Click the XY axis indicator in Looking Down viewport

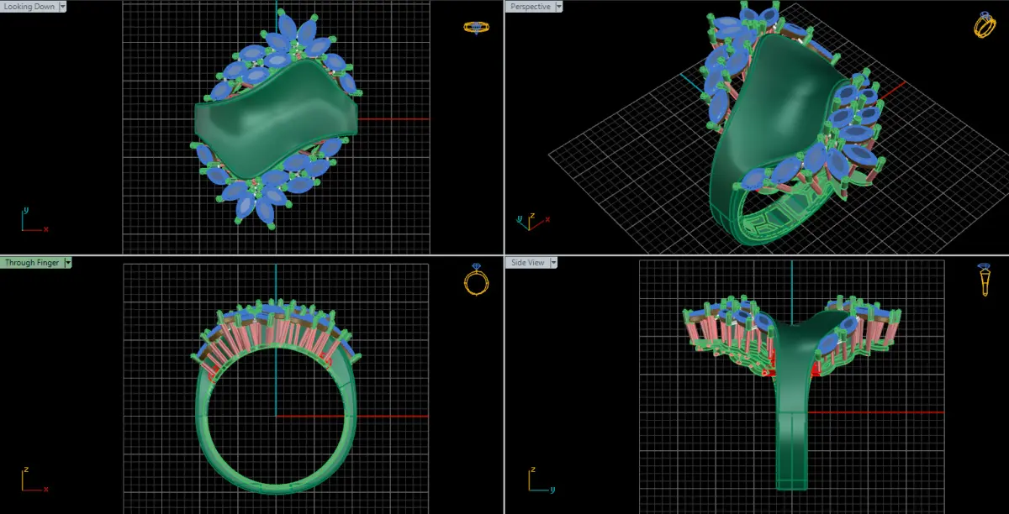click(x=34, y=220)
